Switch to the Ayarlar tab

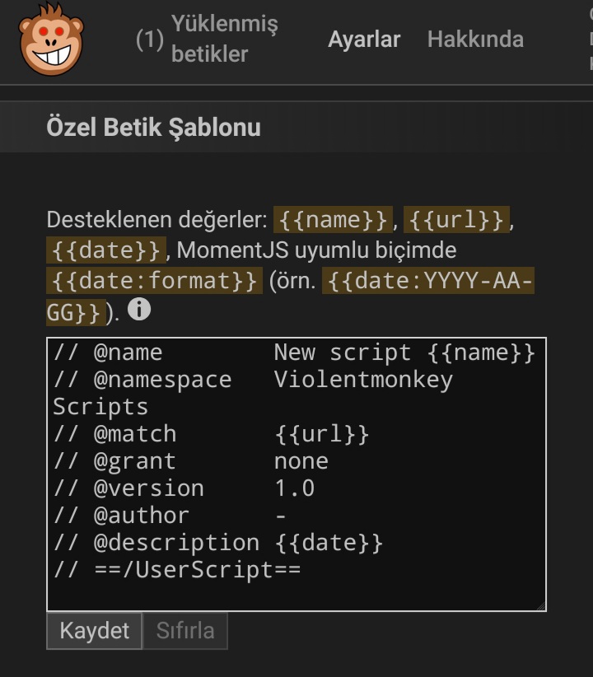364,39
